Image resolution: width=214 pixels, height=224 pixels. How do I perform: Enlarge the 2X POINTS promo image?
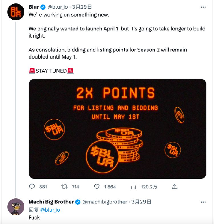117,129
